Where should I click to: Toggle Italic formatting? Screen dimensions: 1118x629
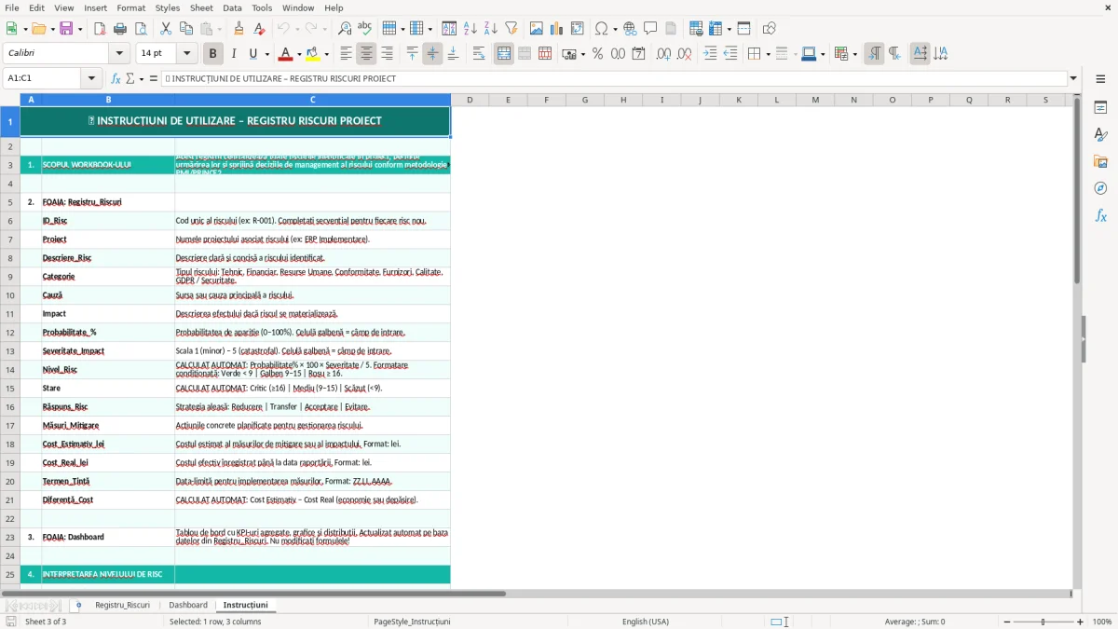coord(234,54)
